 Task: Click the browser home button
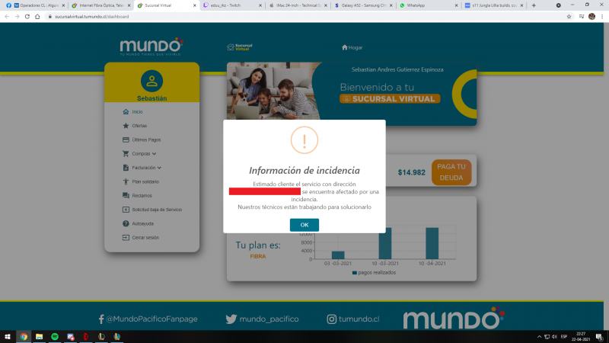pyautogui.click(x=37, y=17)
